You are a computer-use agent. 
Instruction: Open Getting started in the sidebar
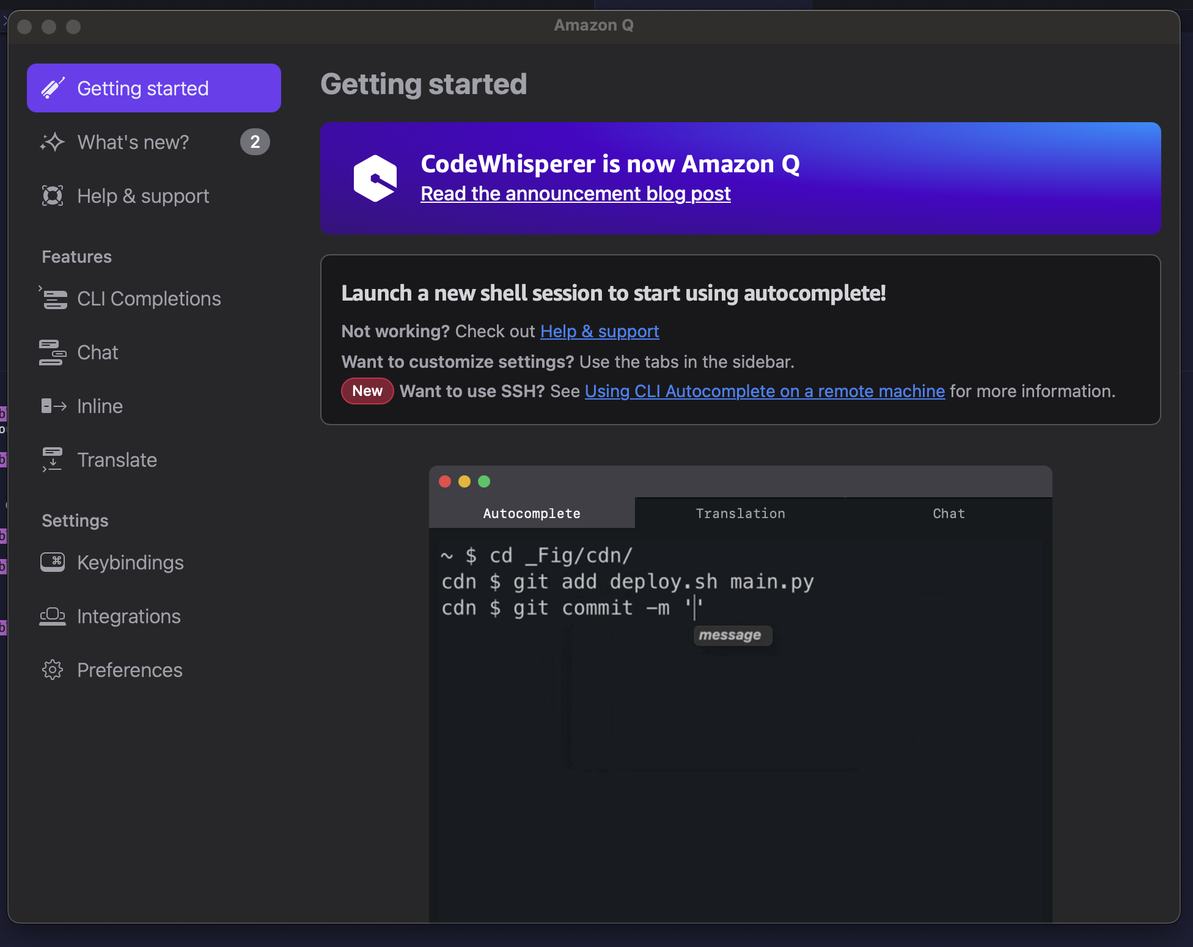(154, 88)
